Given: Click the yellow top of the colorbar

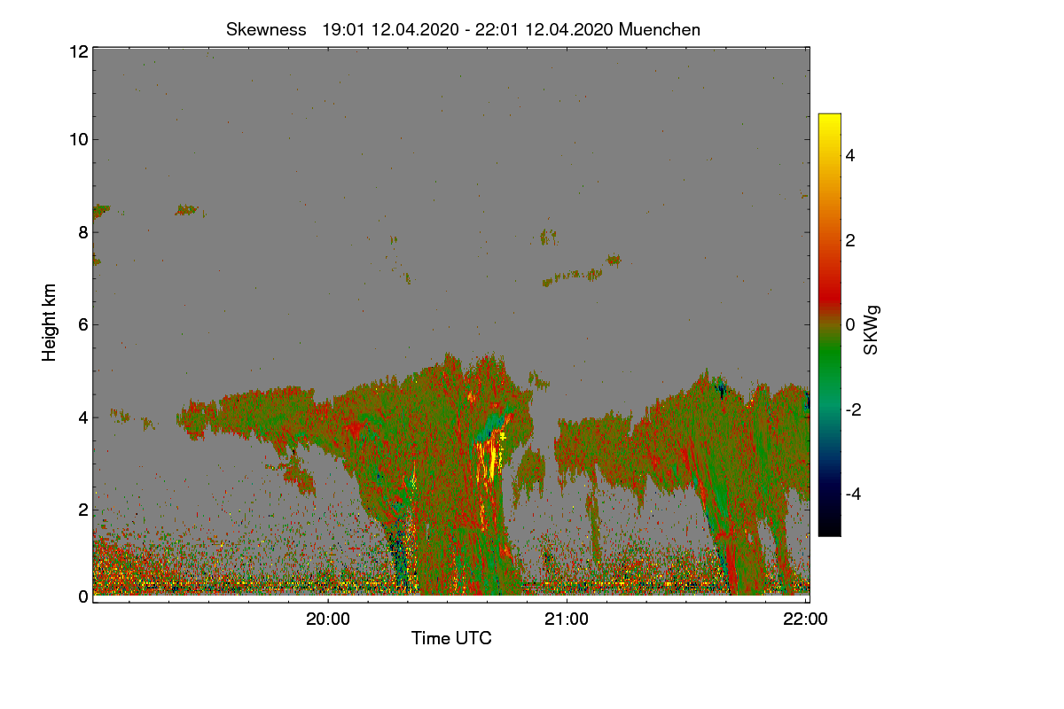Looking at the screenshot, I should click(829, 120).
